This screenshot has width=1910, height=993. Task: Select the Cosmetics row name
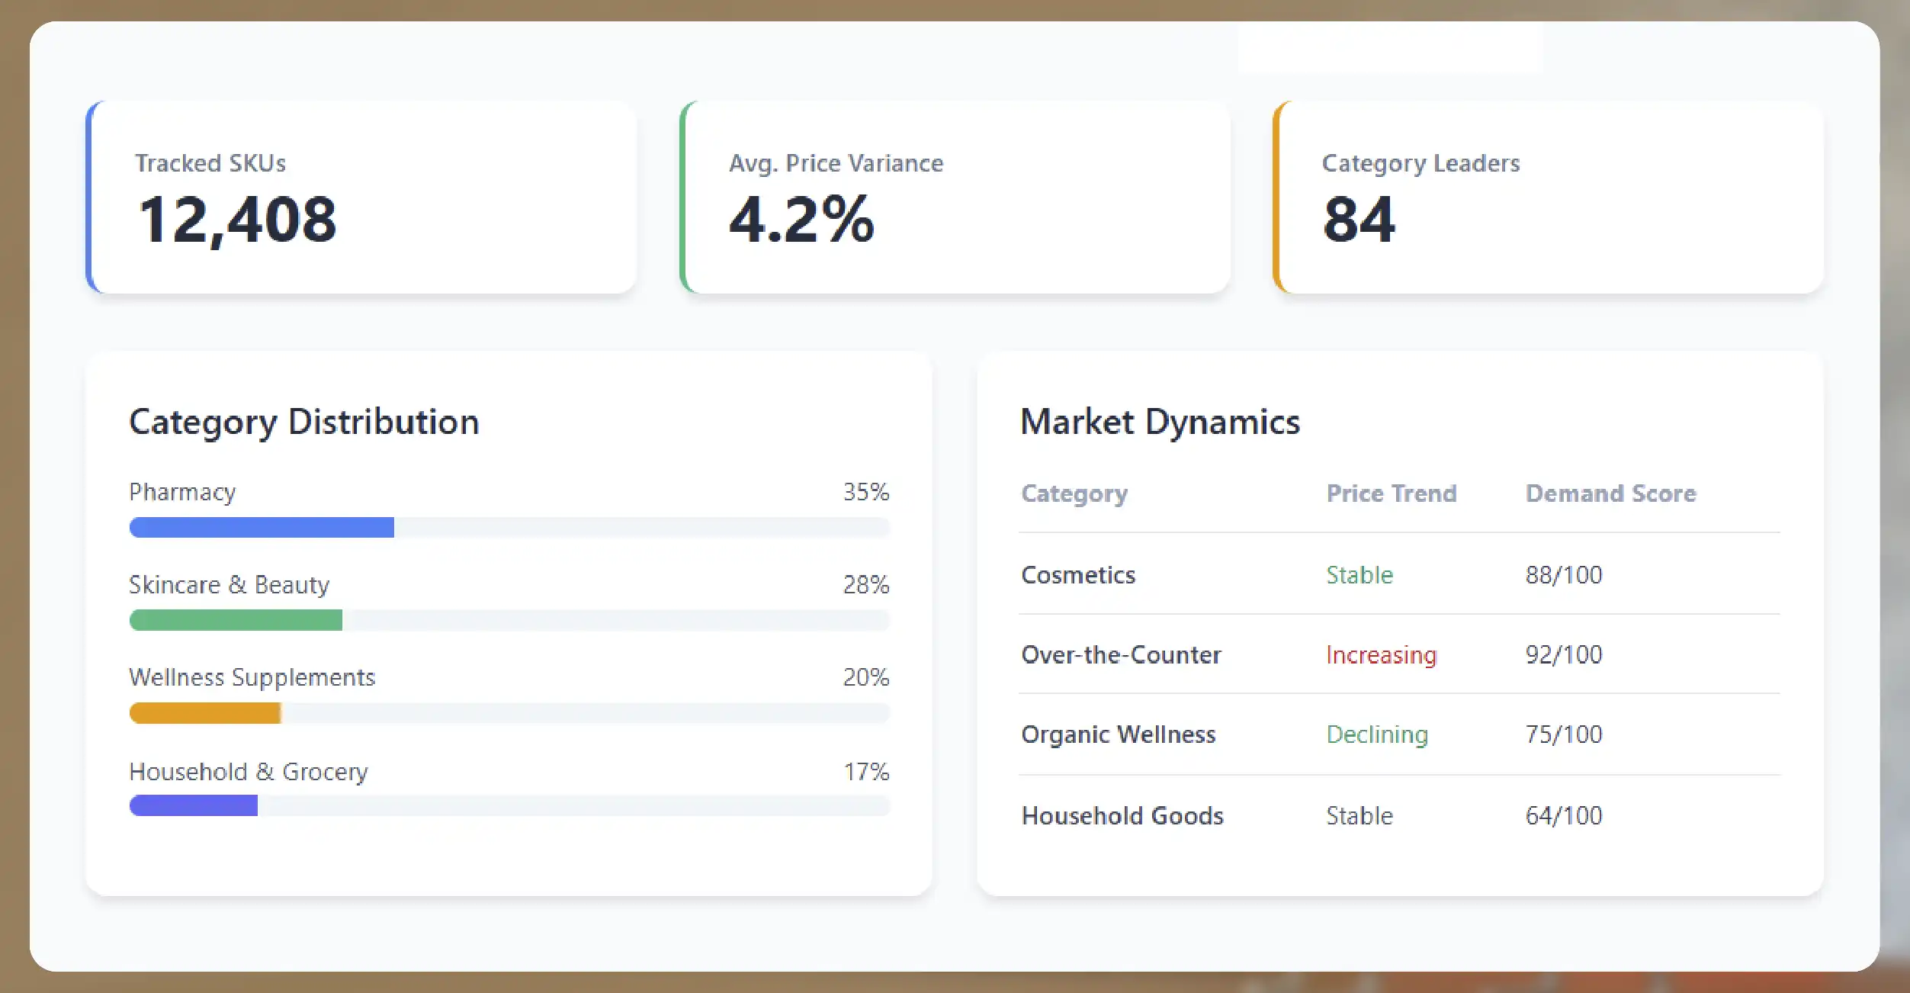(x=1078, y=575)
